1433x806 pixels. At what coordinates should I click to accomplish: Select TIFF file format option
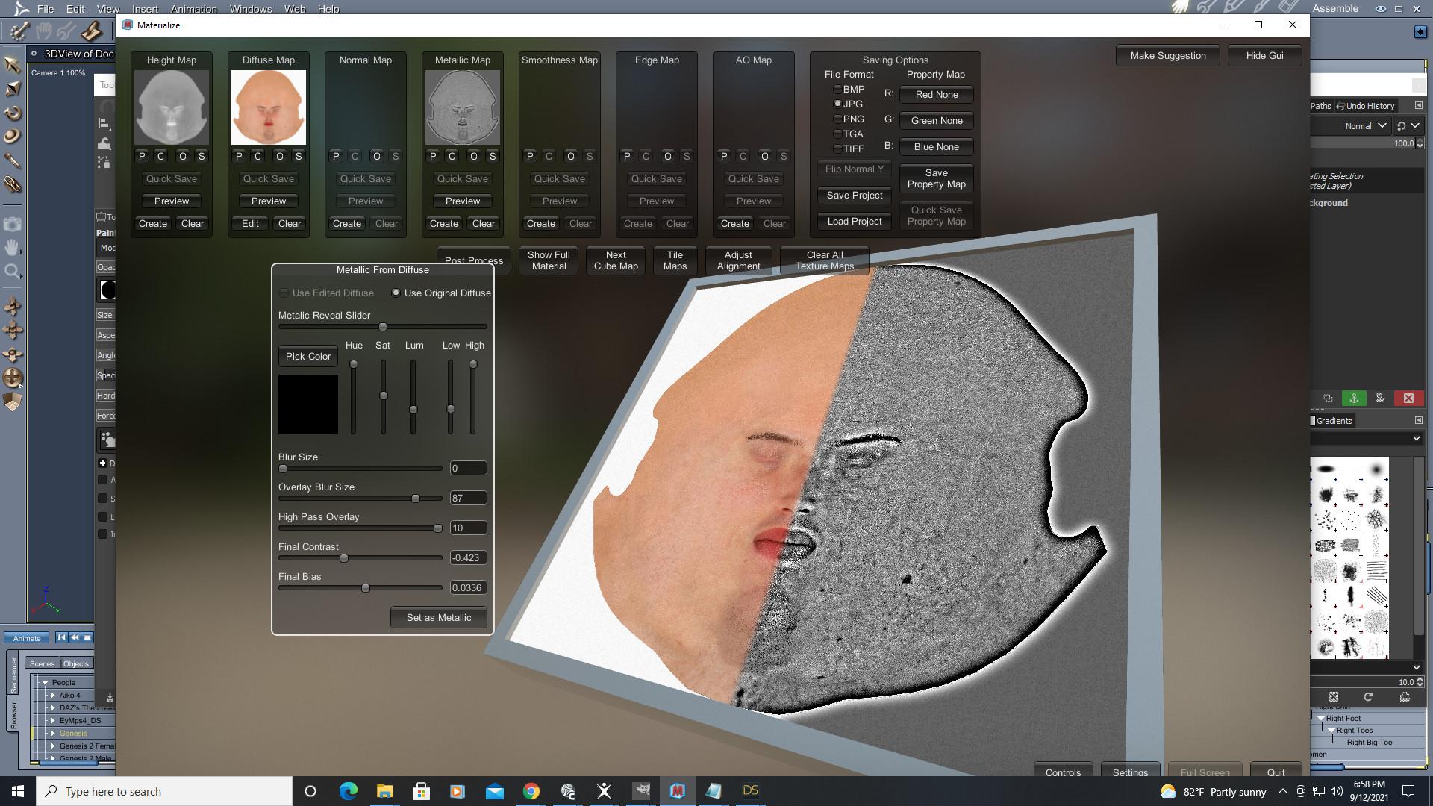click(x=838, y=149)
